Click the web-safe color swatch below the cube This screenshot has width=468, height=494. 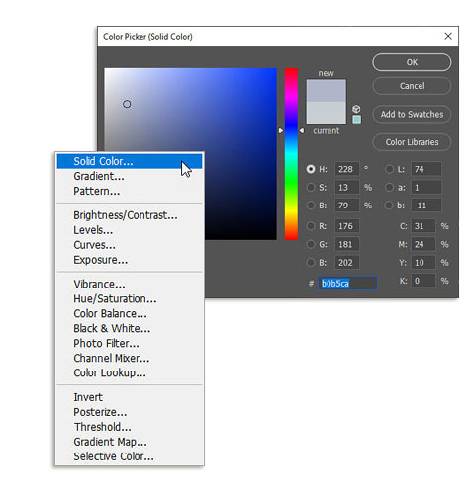pos(356,119)
